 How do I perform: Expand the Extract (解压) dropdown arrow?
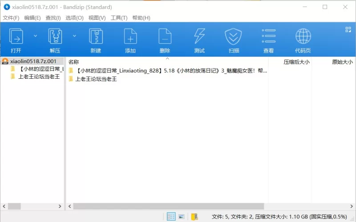74,36
